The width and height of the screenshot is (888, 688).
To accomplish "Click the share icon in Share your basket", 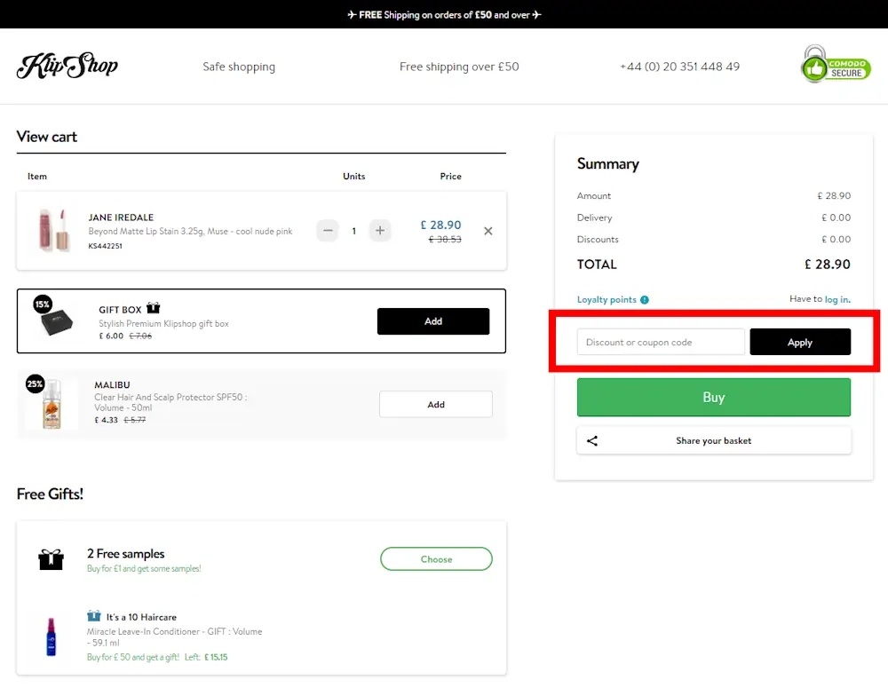I will pos(591,440).
